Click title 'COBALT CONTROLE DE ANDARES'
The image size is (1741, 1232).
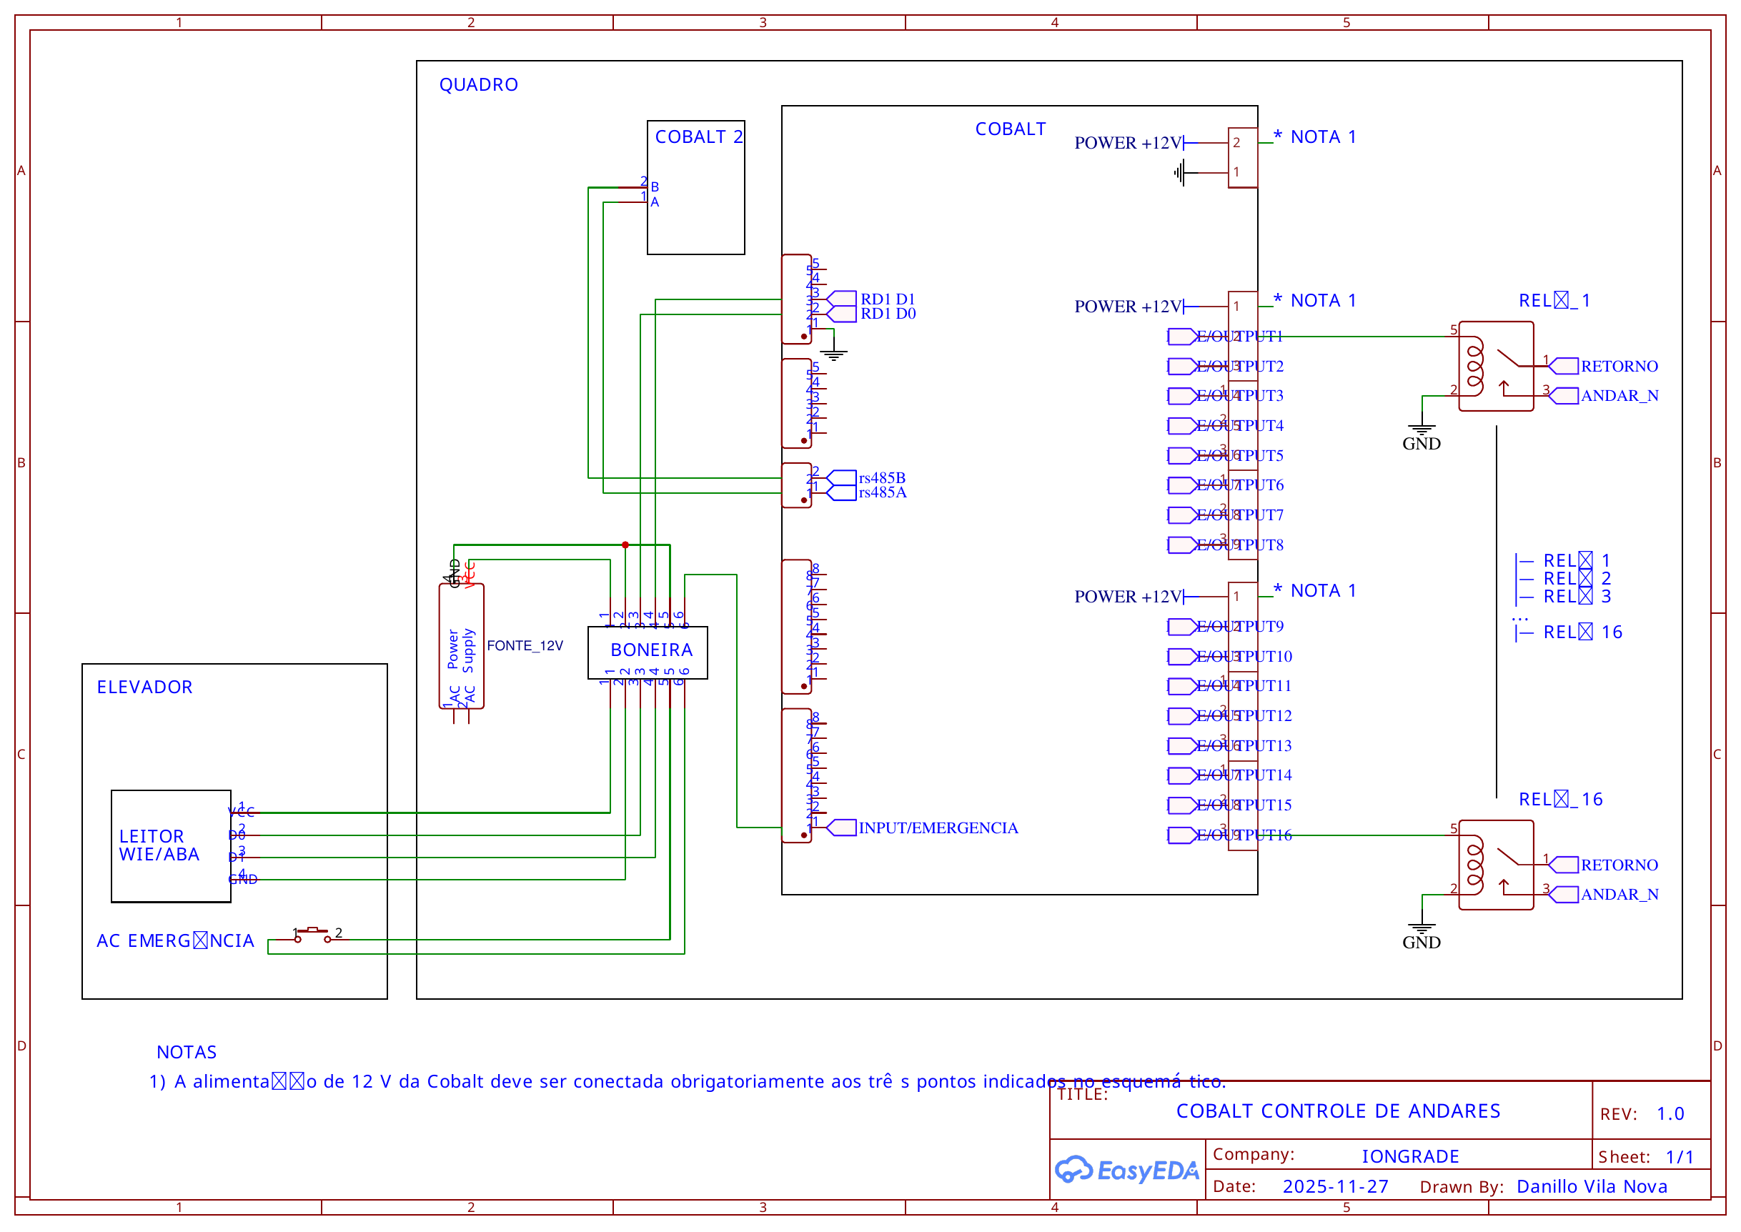pyautogui.click(x=1338, y=1111)
